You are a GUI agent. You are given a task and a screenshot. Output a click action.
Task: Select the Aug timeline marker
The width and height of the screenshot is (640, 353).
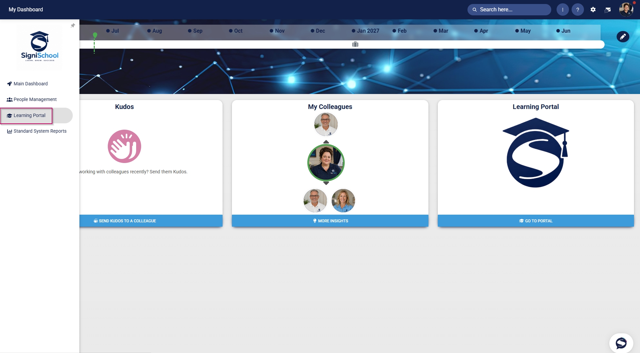pyautogui.click(x=154, y=31)
